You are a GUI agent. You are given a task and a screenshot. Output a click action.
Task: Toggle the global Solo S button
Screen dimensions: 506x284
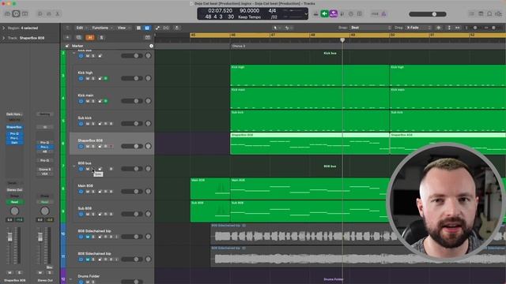click(101, 38)
